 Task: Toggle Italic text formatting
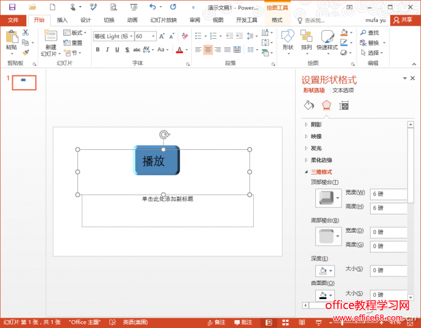click(x=108, y=50)
